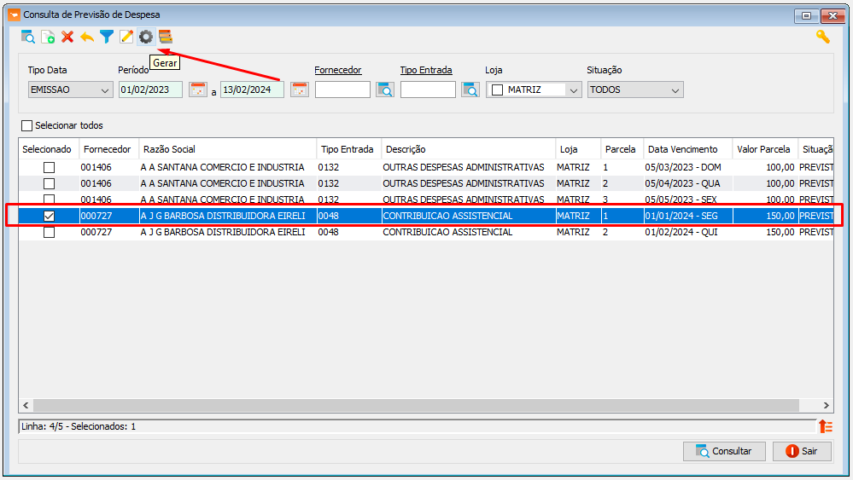The width and height of the screenshot is (853, 480).
Task: Open the Fornecedor search lookup icon
Action: pos(385,90)
